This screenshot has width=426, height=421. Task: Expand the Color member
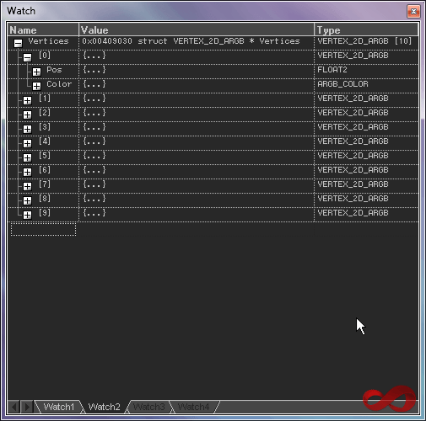pos(36,86)
